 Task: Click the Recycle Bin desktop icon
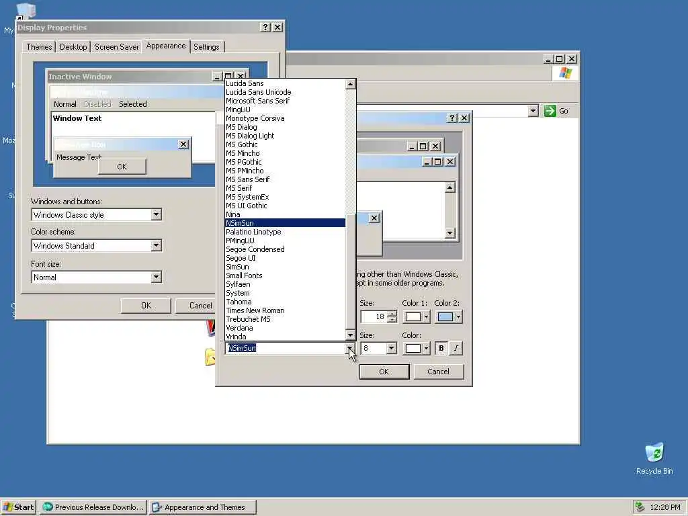pos(654,459)
